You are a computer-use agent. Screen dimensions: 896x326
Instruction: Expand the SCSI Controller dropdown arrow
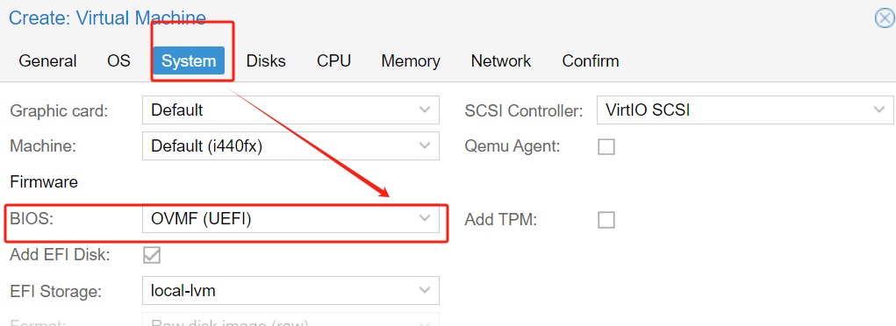(879, 110)
